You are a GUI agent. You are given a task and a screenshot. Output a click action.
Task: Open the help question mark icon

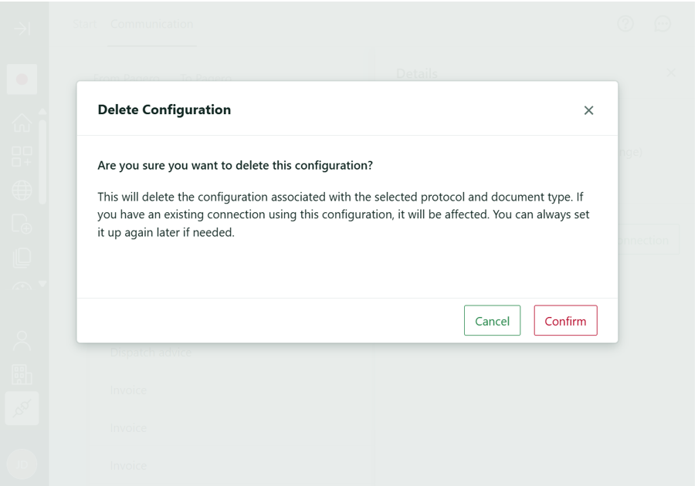tap(625, 24)
